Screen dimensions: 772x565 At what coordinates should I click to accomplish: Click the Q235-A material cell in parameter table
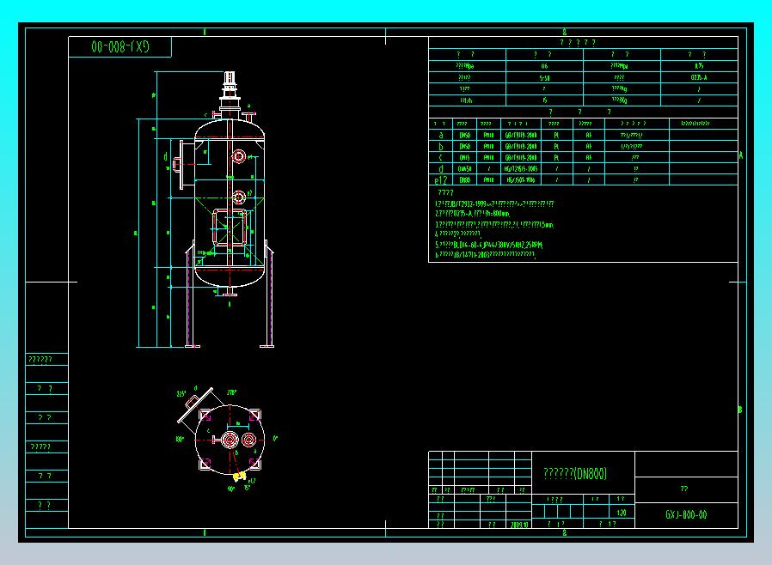[x=699, y=77]
